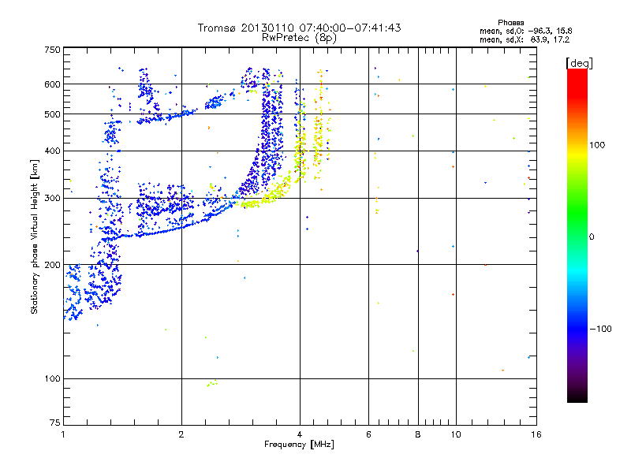Click the '100' label beside the colorbar

click(x=597, y=145)
